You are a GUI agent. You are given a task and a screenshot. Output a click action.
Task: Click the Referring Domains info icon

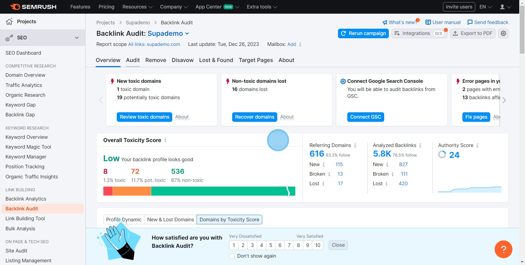[355, 145]
